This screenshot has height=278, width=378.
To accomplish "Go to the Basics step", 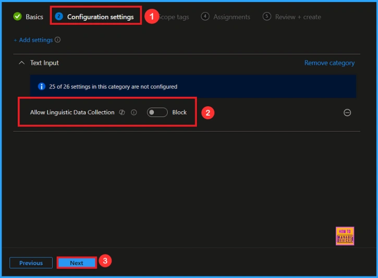I will [x=34, y=17].
